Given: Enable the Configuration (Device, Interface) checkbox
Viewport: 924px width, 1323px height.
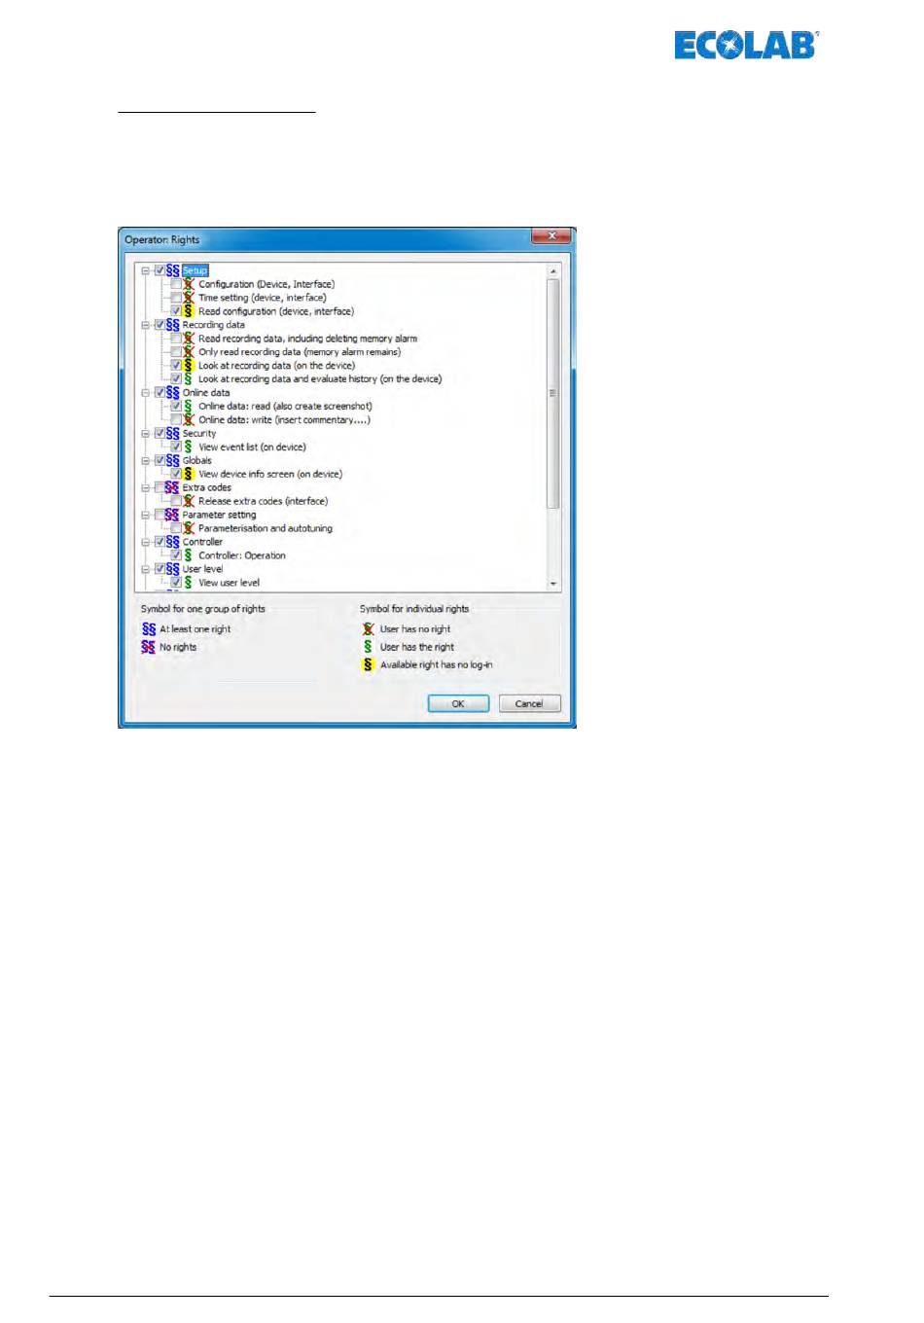Looking at the screenshot, I should (x=176, y=284).
